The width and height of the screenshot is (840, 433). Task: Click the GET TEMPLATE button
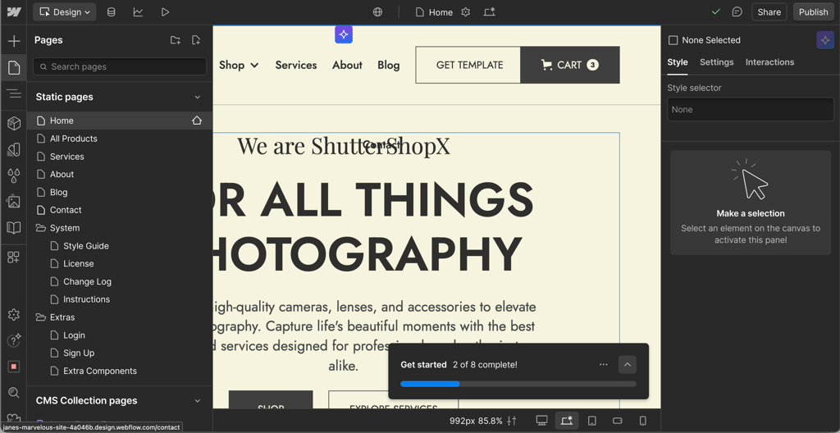pyautogui.click(x=469, y=65)
